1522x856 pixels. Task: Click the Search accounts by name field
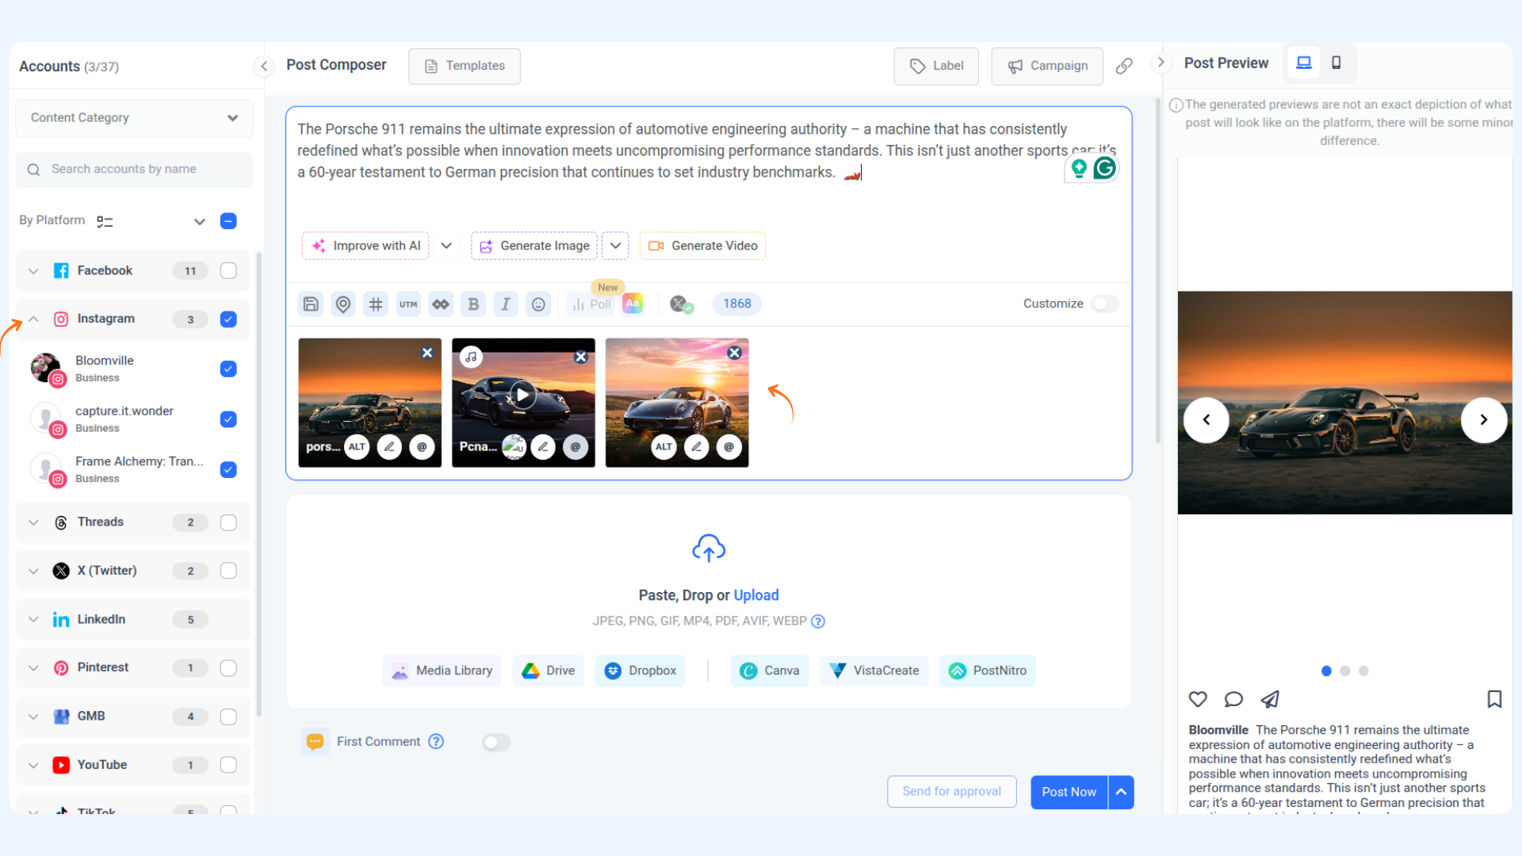[134, 170]
